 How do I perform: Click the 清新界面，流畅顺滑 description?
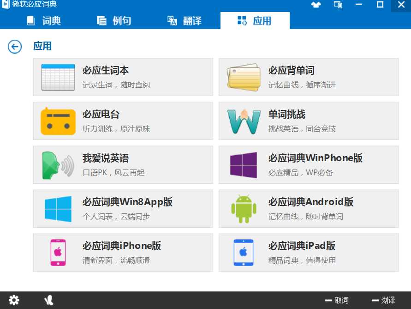(x=116, y=260)
